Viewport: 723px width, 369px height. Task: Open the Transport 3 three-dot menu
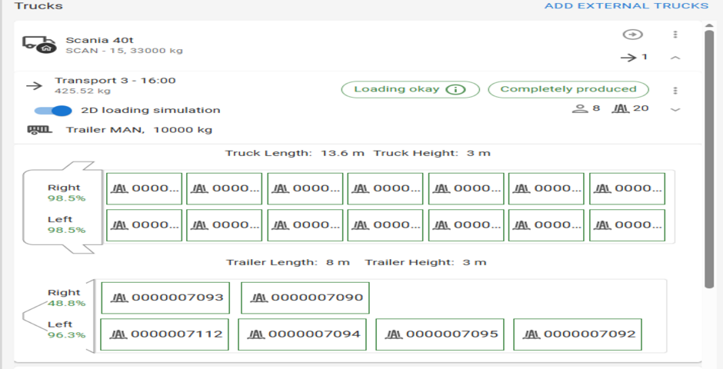click(675, 91)
